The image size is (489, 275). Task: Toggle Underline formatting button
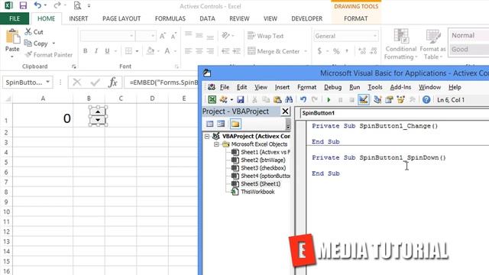107,51
